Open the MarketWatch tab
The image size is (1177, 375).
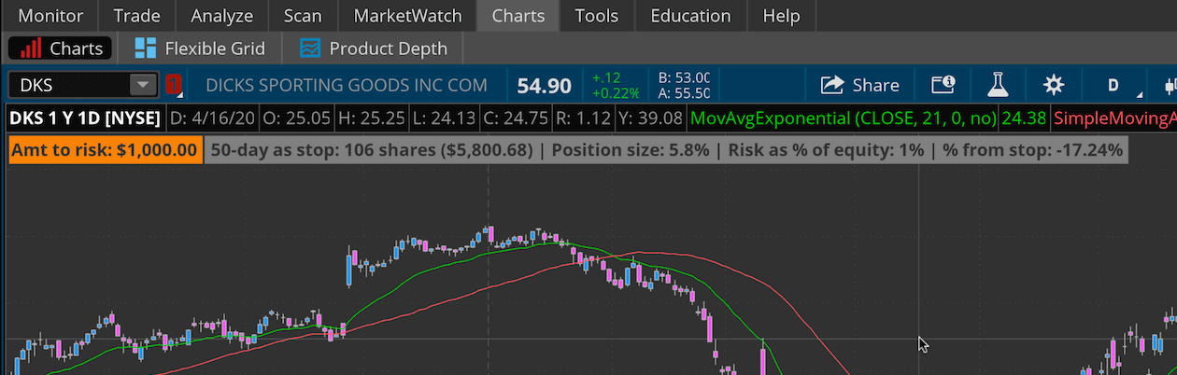tap(407, 16)
